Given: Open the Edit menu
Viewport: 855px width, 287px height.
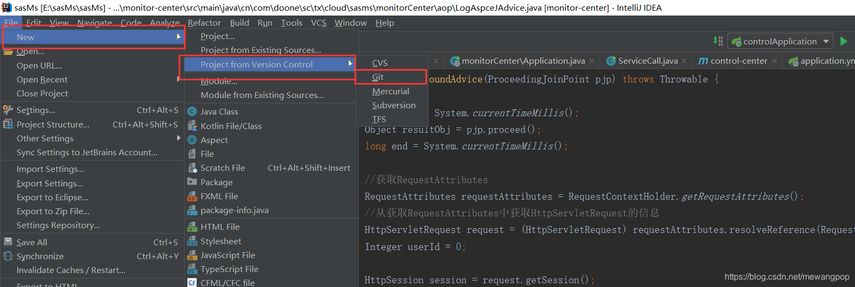Looking at the screenshot, I should coord(33,22).
